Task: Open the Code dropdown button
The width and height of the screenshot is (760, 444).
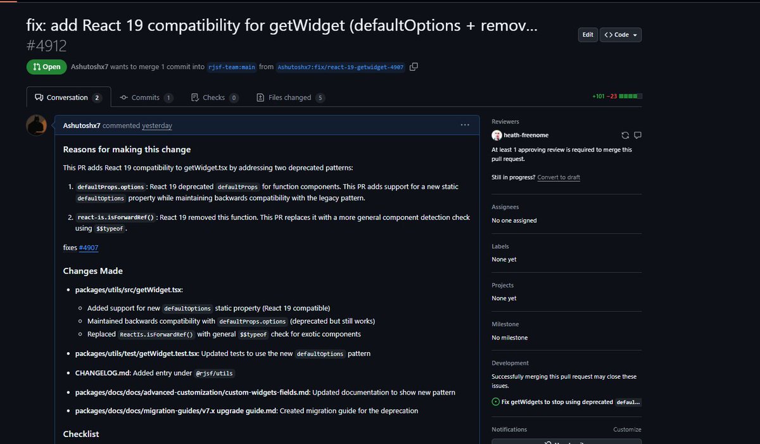Action: [621, 35]
